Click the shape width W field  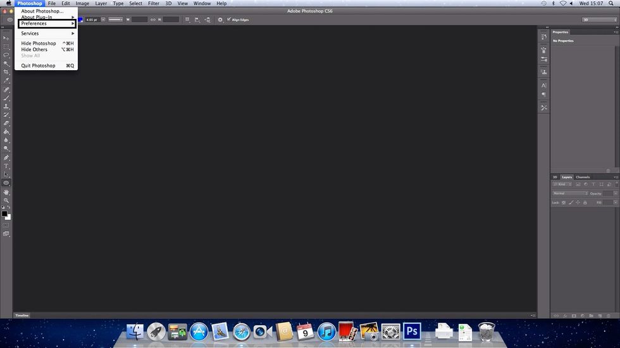[139, 20]
